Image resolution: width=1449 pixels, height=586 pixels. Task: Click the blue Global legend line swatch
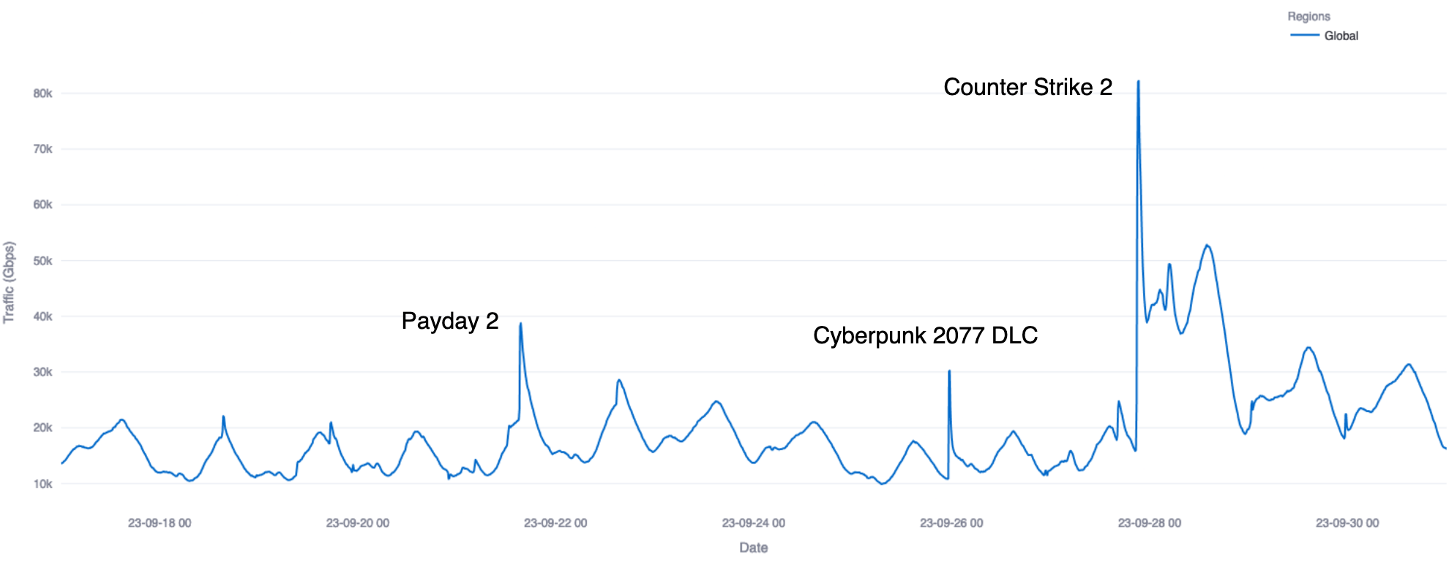coord(1304,35)
